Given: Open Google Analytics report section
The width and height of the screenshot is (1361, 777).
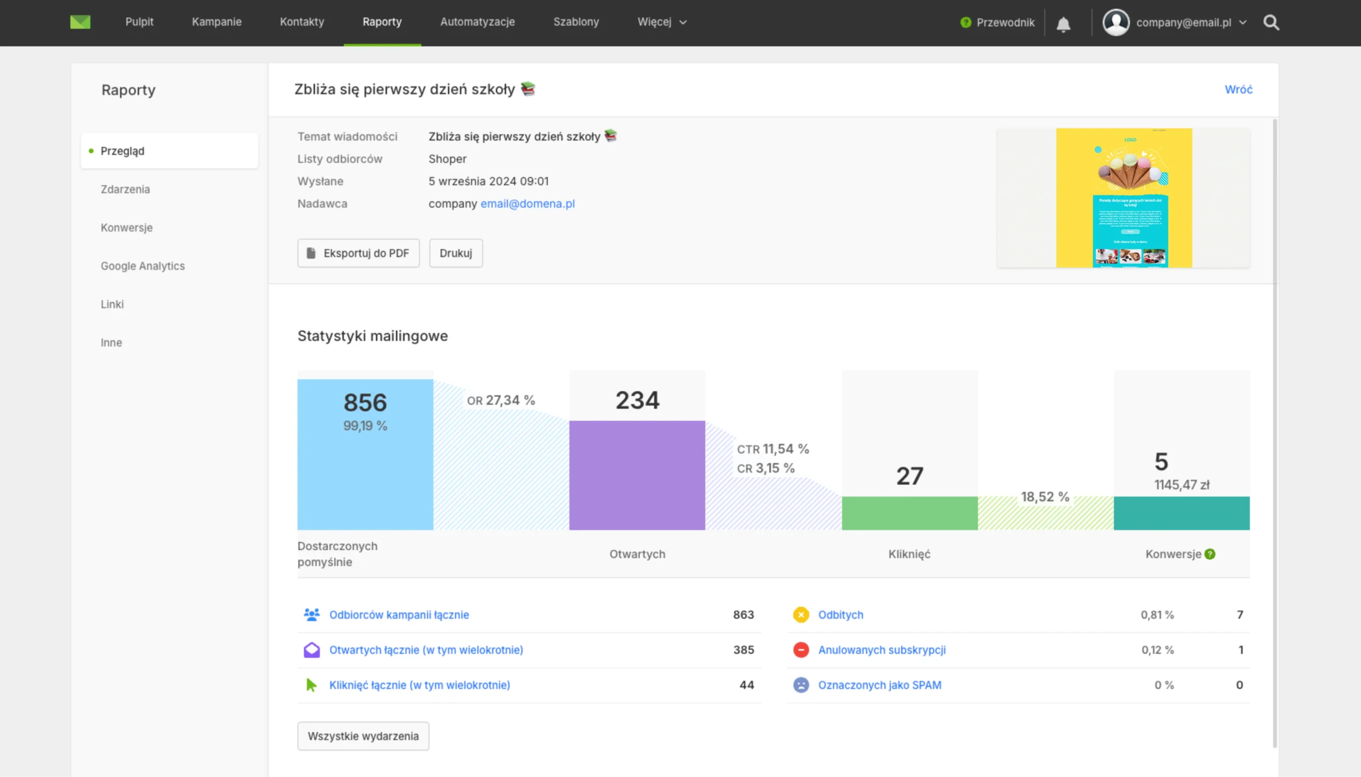Looking at the screenshot, I should point(142,266).
